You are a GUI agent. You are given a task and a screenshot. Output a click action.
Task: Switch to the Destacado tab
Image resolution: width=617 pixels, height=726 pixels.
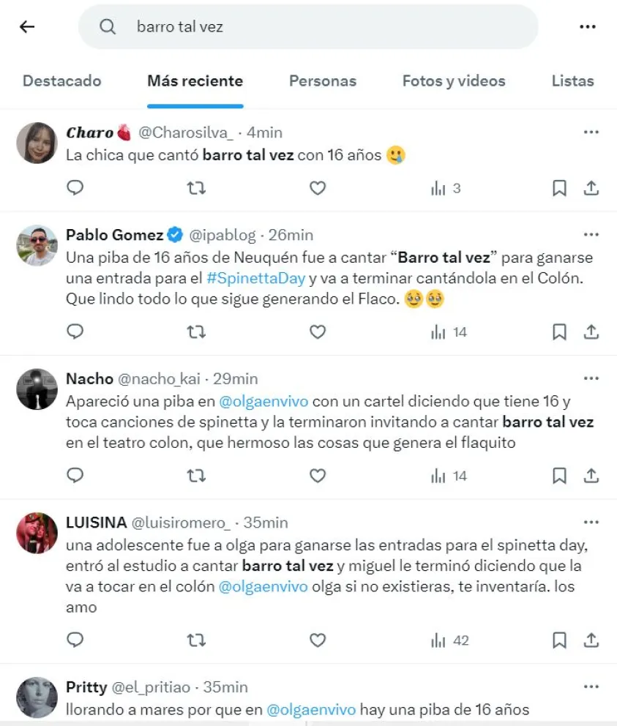tap(62, 81)
